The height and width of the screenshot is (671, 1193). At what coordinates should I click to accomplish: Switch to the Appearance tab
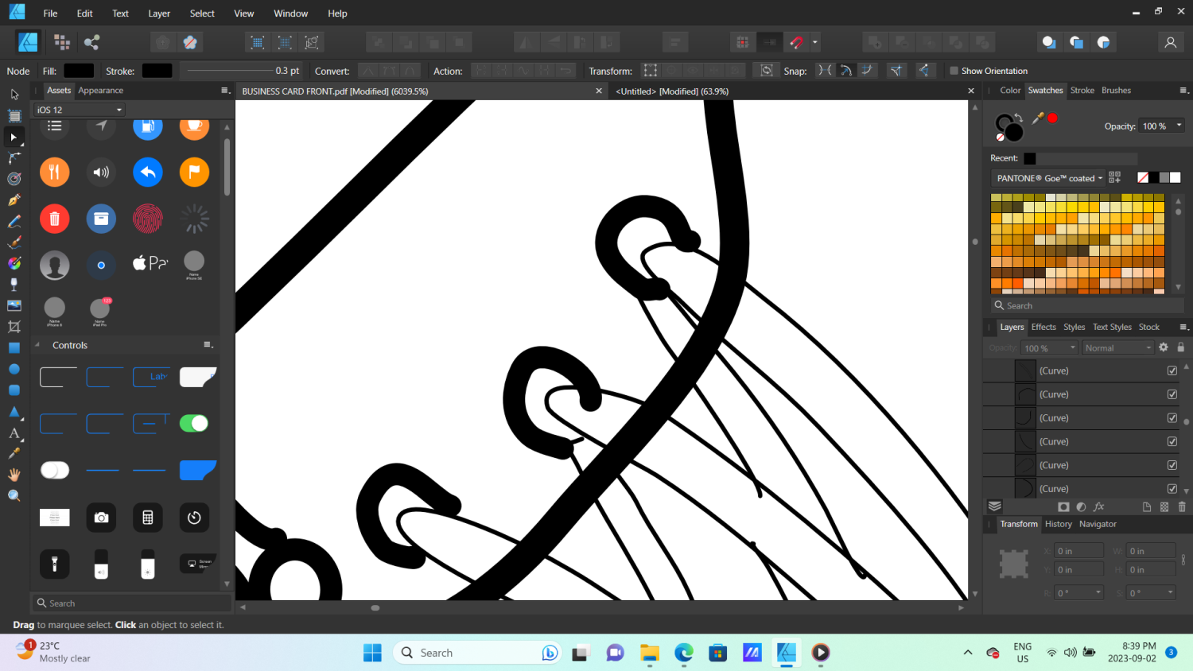(x=101, y=90)
